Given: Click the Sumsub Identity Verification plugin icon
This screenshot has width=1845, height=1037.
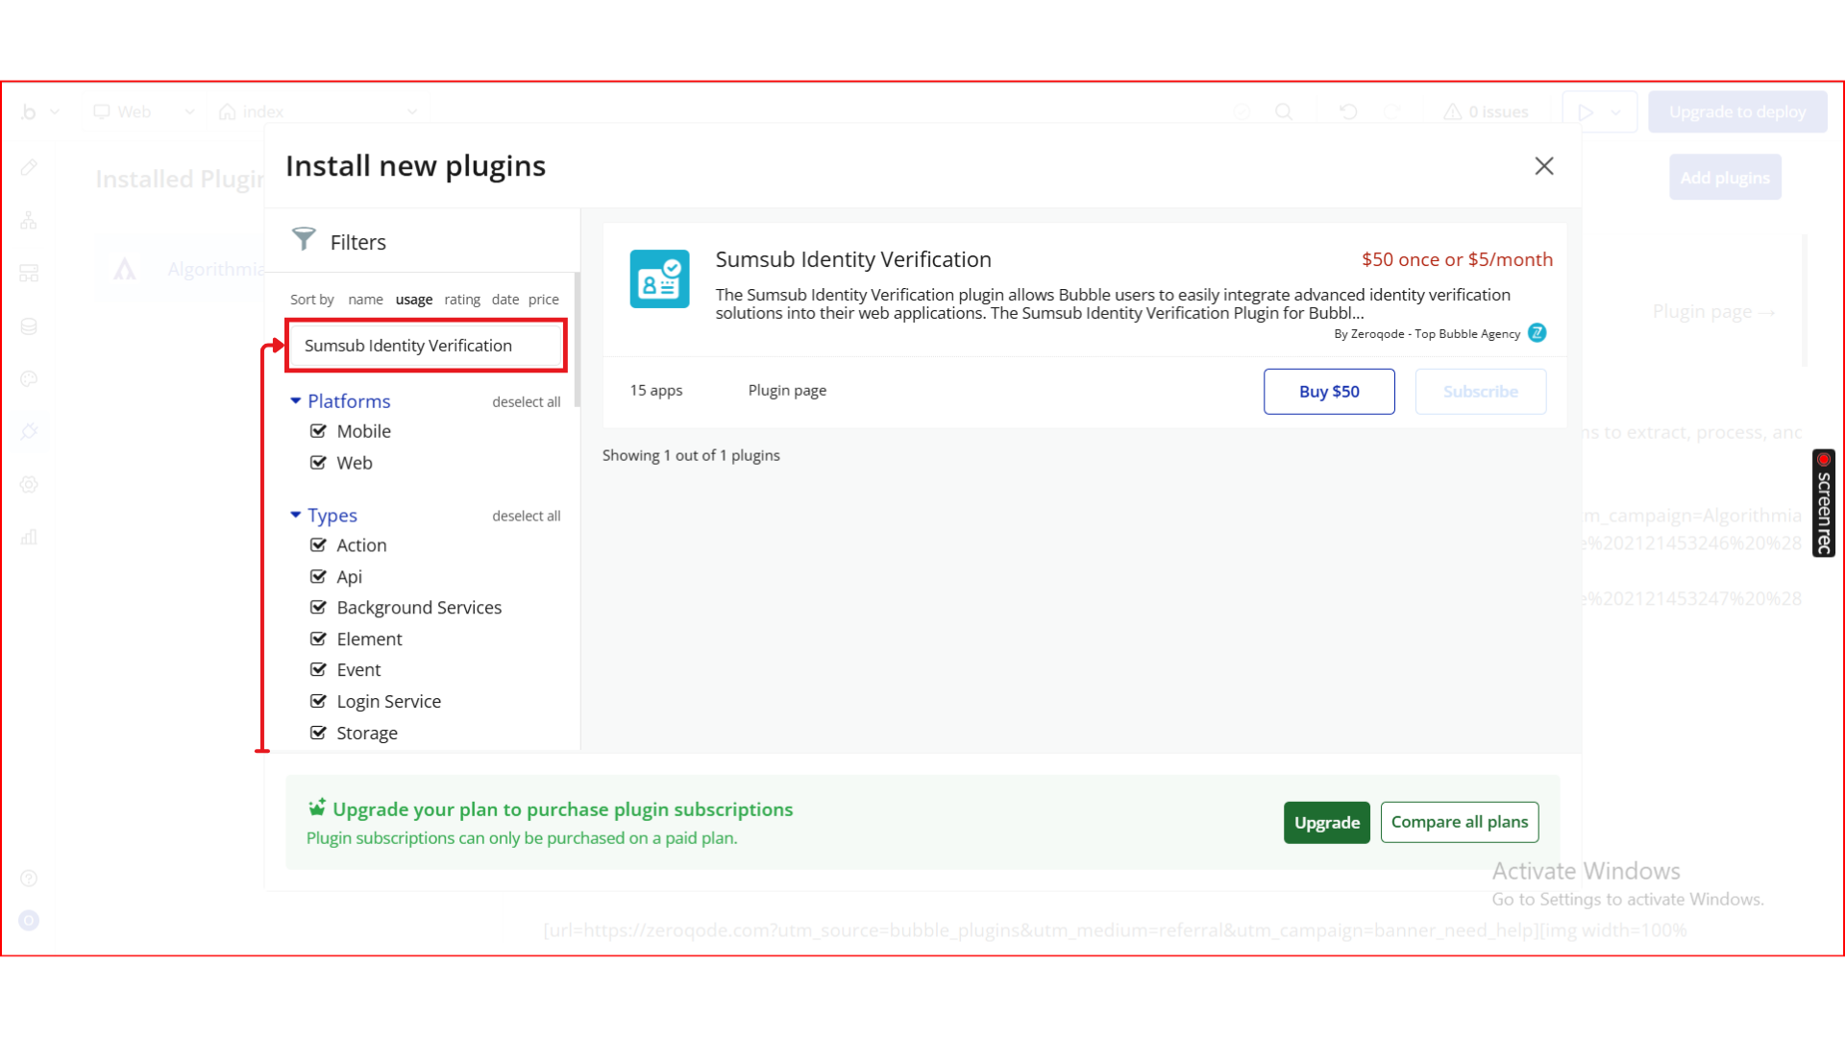Looking at the screenshot, I should pos(659,278).
